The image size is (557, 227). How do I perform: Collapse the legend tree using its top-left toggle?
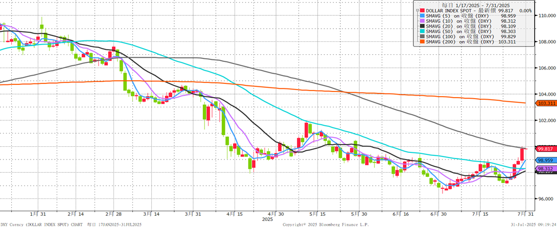(416, 11)
